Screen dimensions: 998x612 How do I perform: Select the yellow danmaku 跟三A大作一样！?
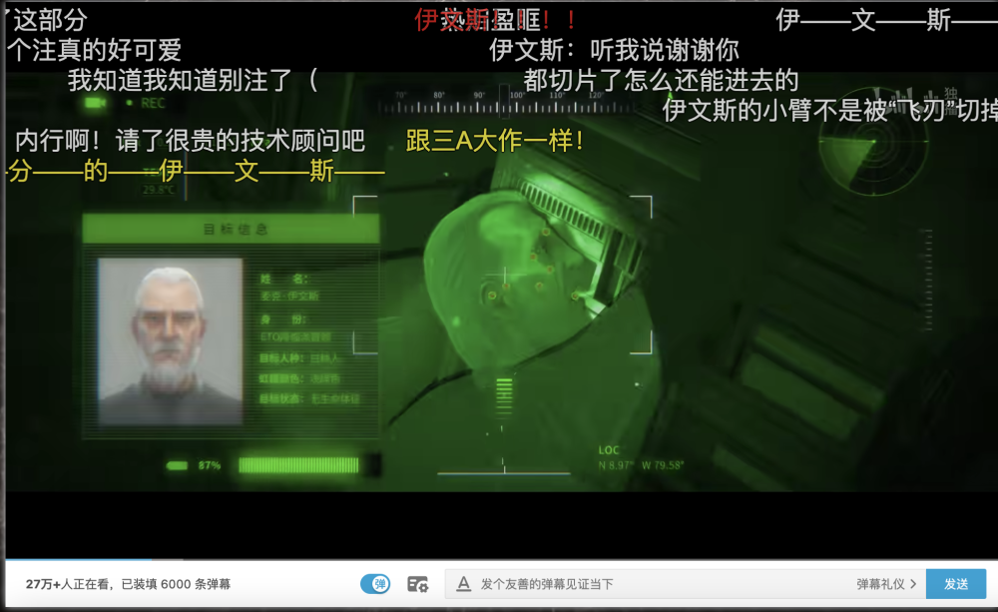[495, 142]
